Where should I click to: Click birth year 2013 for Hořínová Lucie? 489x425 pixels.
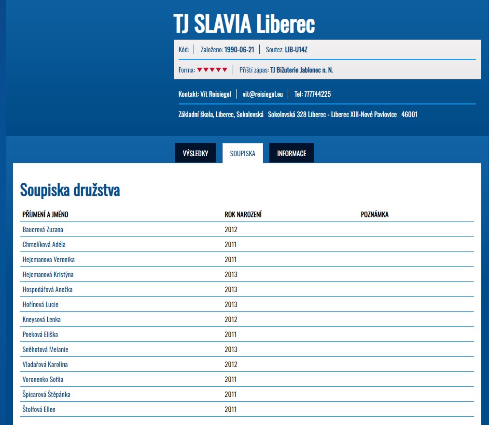click(231, 305)
